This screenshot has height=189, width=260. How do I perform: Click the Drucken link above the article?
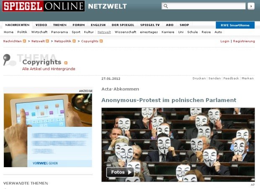coord(199,78)
